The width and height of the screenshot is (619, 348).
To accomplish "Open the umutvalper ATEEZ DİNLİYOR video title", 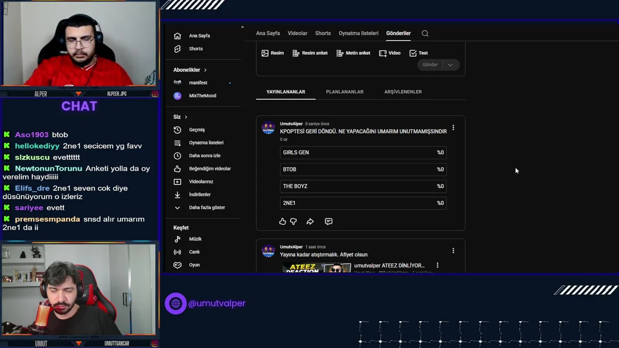I will (x=389, y=265).
